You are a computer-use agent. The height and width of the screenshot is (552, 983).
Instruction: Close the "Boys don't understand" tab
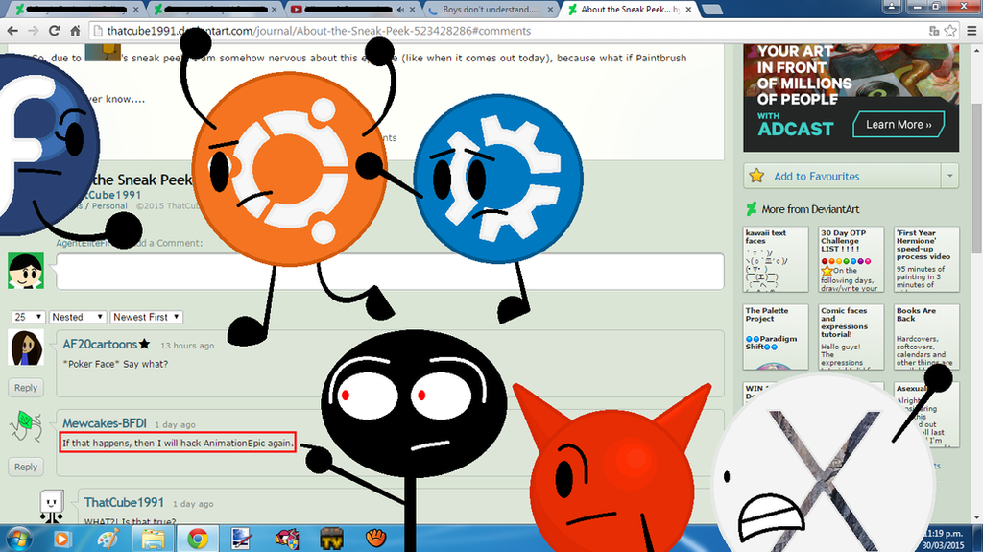pos(550,10)
